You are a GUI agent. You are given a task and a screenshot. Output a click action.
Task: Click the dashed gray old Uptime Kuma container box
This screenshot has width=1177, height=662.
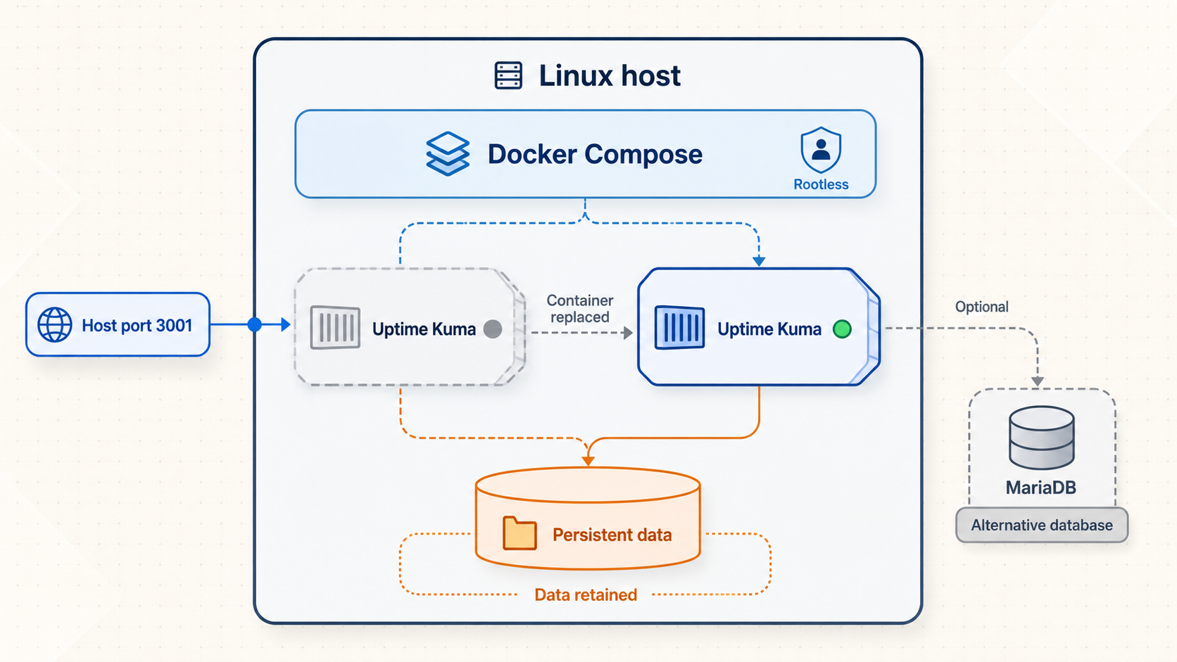[410, 326]
